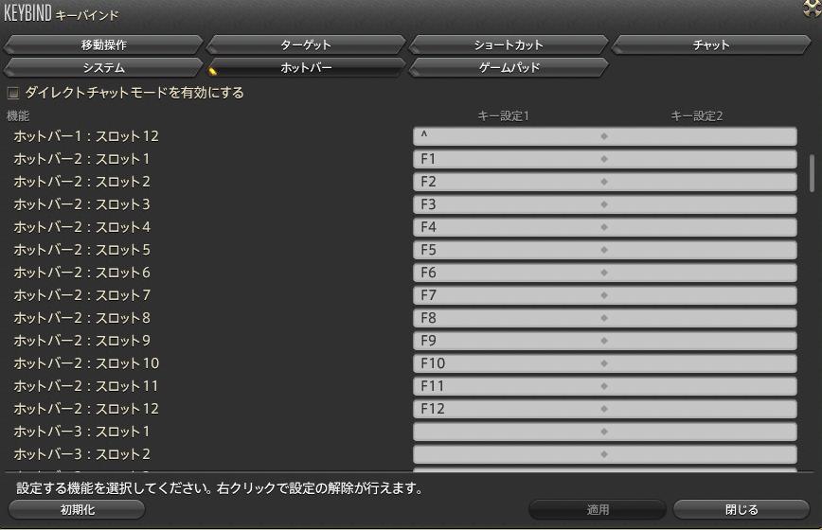The height and width of the screenshot is (530, 822).
Task: Select key setting 2 field for ホットバー2 スロット3
Action: 701,204
